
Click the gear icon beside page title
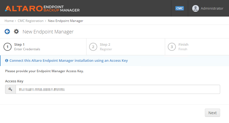[x=16, y=32]
